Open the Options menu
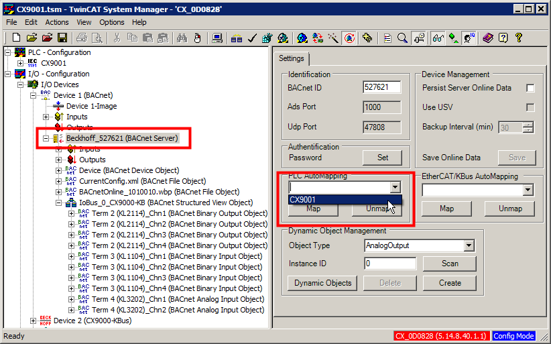 [112, 22]
